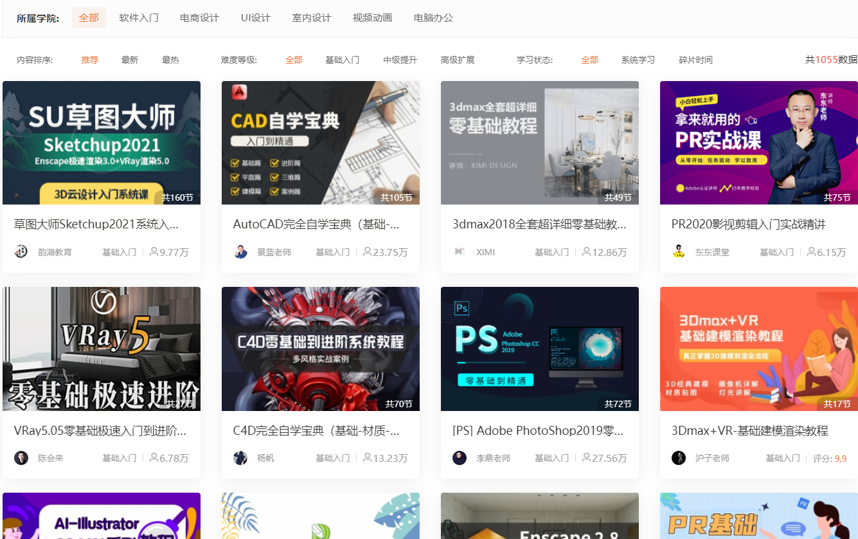Screen dimensions: 858x539
Task: Click learner count icon beside 27.56万
Action: coord(586,458)
